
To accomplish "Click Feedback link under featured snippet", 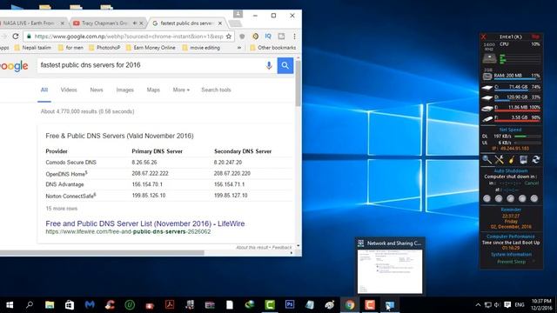I will pyautogui.click(x=282, y=247).
